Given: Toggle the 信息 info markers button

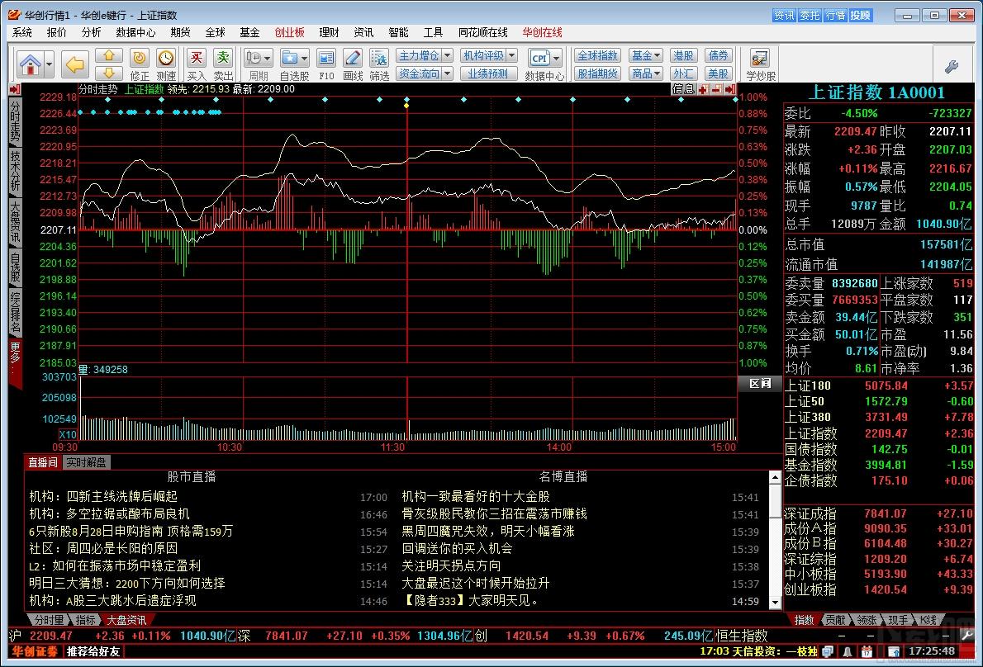Looking at the screenshot, I should click(683, 89).
